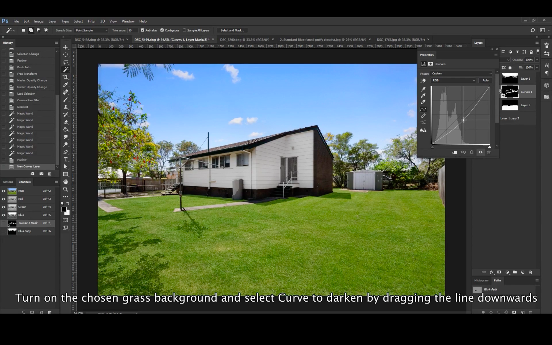552x345 pixels.
Task: Click Auto button in Curves
Action: pos(485,80)
